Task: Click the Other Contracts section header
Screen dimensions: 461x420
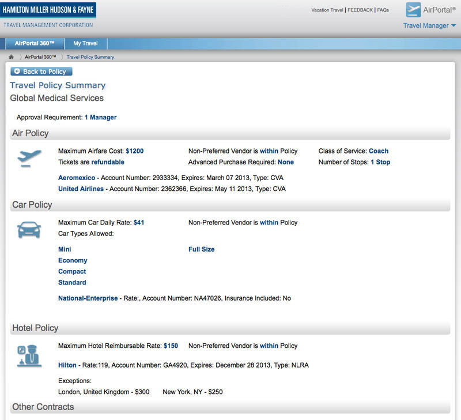Action: pyautogui.click(x=230, y=407)
